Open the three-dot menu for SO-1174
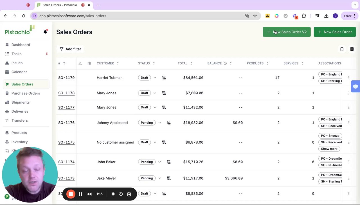 pos(349,162)
